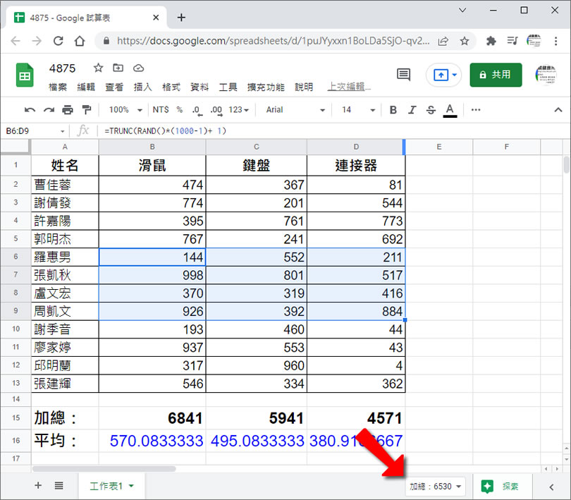Toggle the side panel chevron
Image resolution: width=571 pixels, height=500 pixels.
552,487
